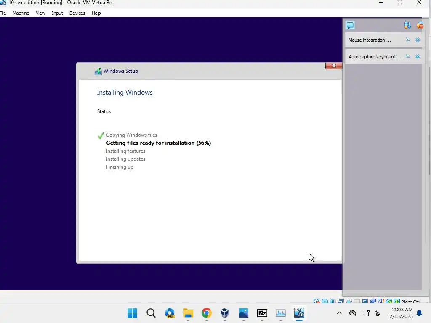This screenshot has width=431, height=323.
Task: Open taskbar Search
Action: coord(151,313)
